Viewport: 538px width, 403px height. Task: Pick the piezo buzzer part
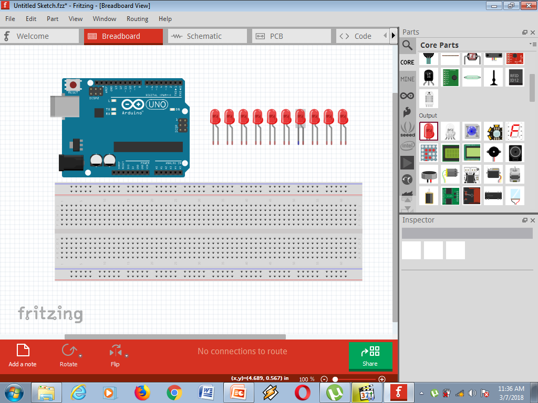[x=493, y=153]
